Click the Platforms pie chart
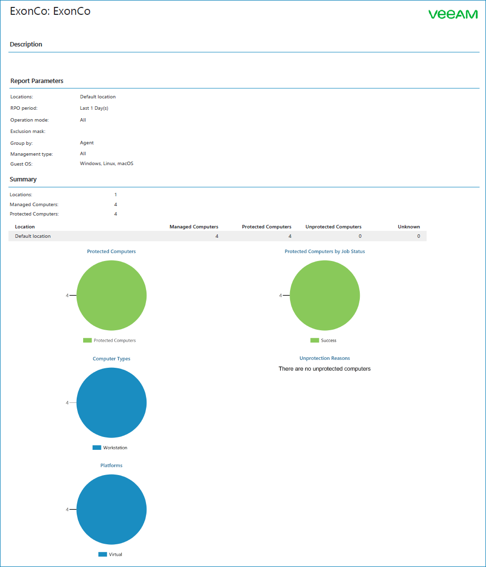Viewport: 486px width, 567px height. (x=111, y=509)
